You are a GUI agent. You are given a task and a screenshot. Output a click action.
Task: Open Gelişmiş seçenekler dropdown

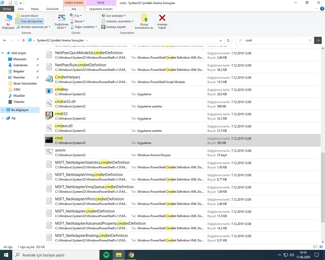click(118, 21)
